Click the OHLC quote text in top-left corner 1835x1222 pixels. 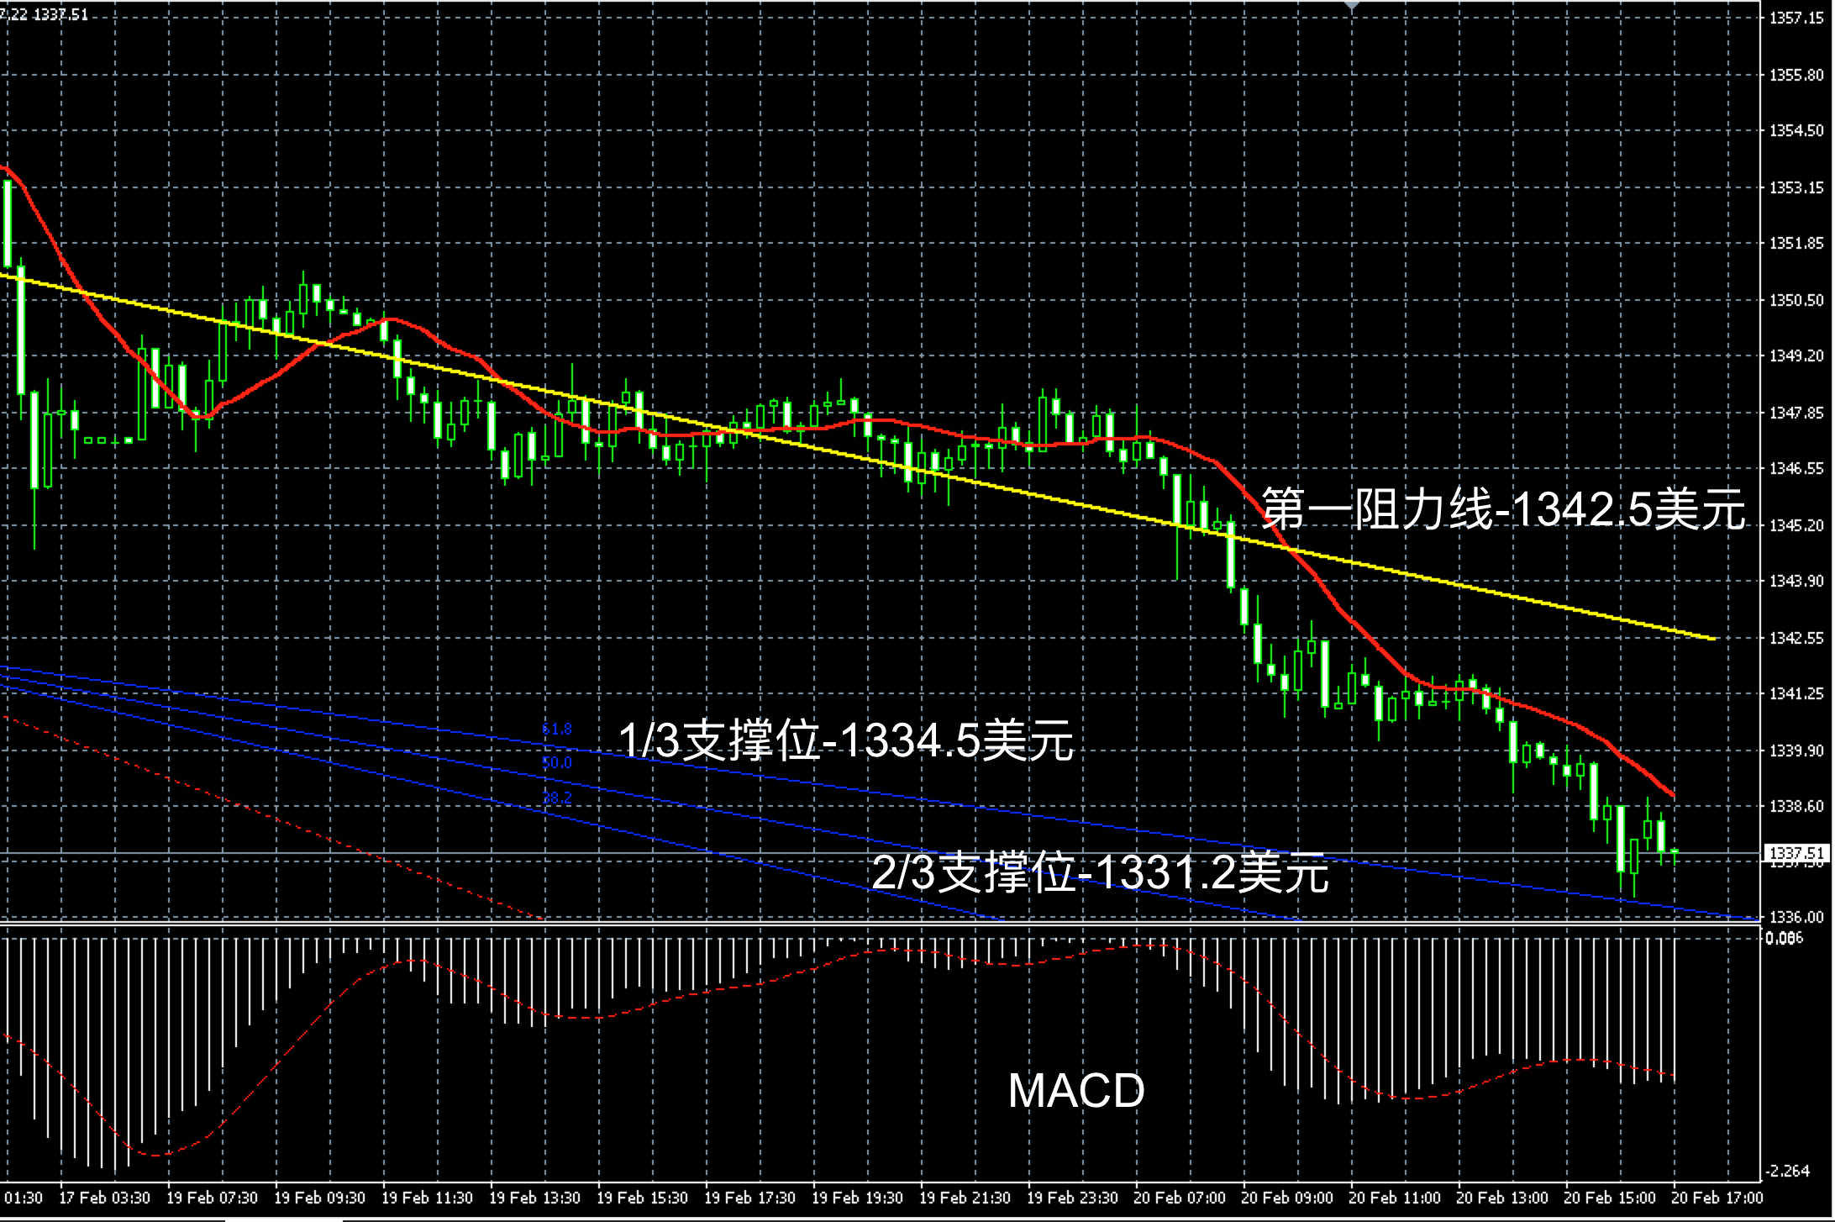point(44,13)
